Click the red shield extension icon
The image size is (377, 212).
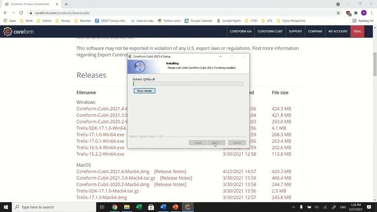coord(348,13)
